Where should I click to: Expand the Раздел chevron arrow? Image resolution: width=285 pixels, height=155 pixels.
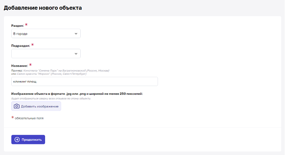[76, 33]
